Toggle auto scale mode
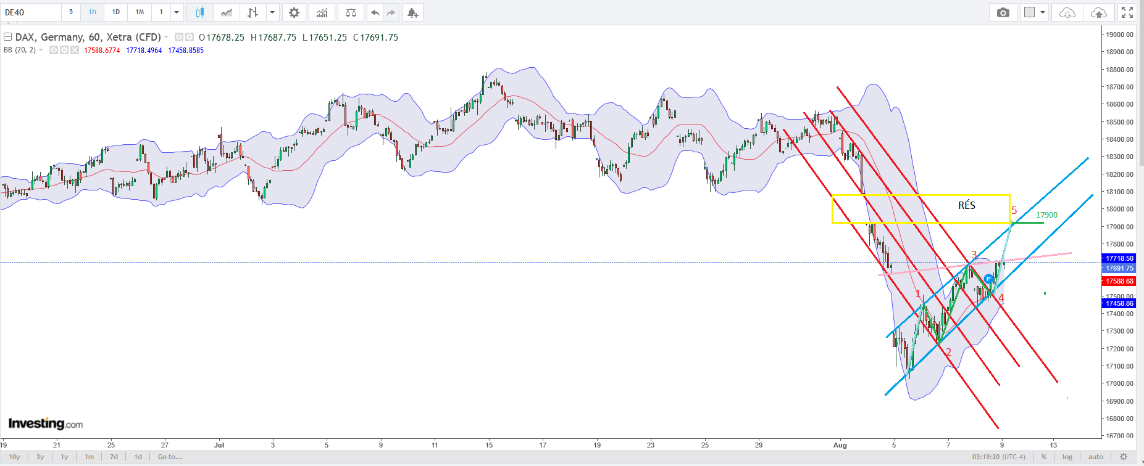This screenshot has height=466, width=1144. click(x=1096, y=457)
